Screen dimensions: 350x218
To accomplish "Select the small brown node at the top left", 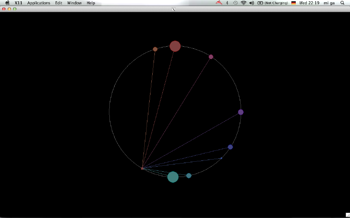I will click(155, 49).
